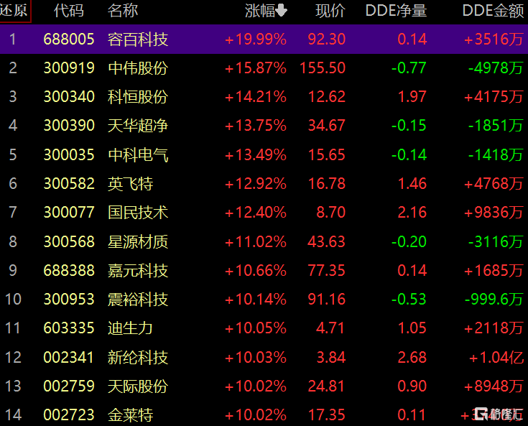Viewport: 528px width, 426px height.
Task: Click stock code 688388
Action: [69, 271]
